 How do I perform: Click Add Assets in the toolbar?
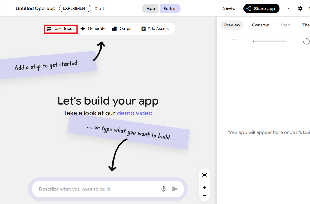[x=155, y=29]
